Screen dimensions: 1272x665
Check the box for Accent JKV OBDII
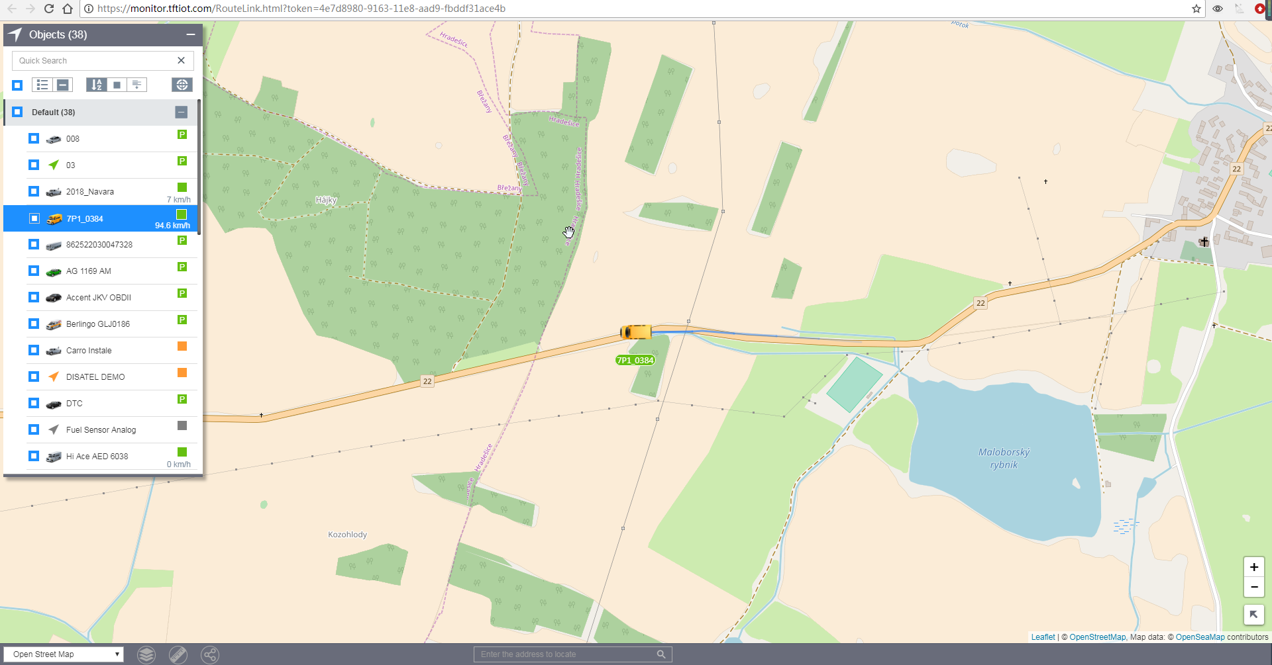(x=34, y=297)
